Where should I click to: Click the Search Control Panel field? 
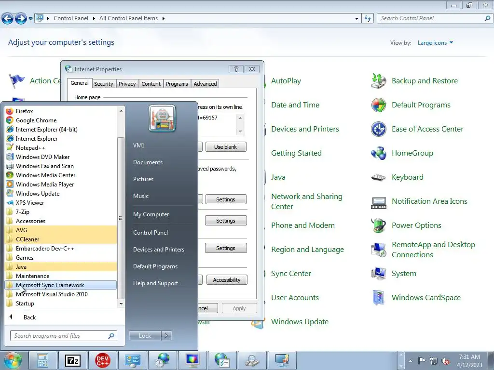coord(434,19)
